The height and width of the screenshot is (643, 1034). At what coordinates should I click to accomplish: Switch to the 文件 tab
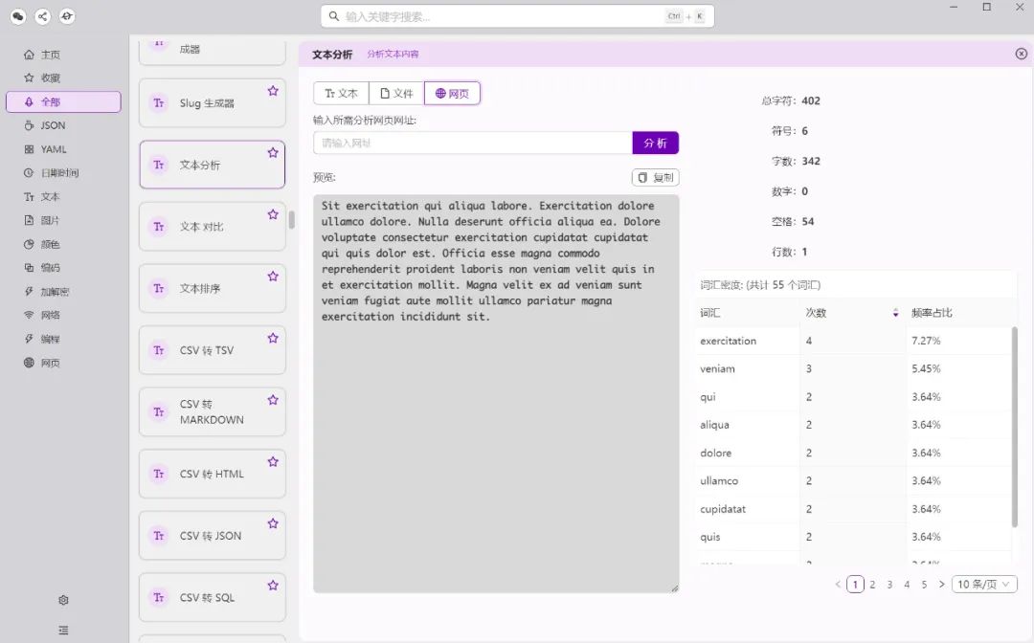click(x=396, y=94)
